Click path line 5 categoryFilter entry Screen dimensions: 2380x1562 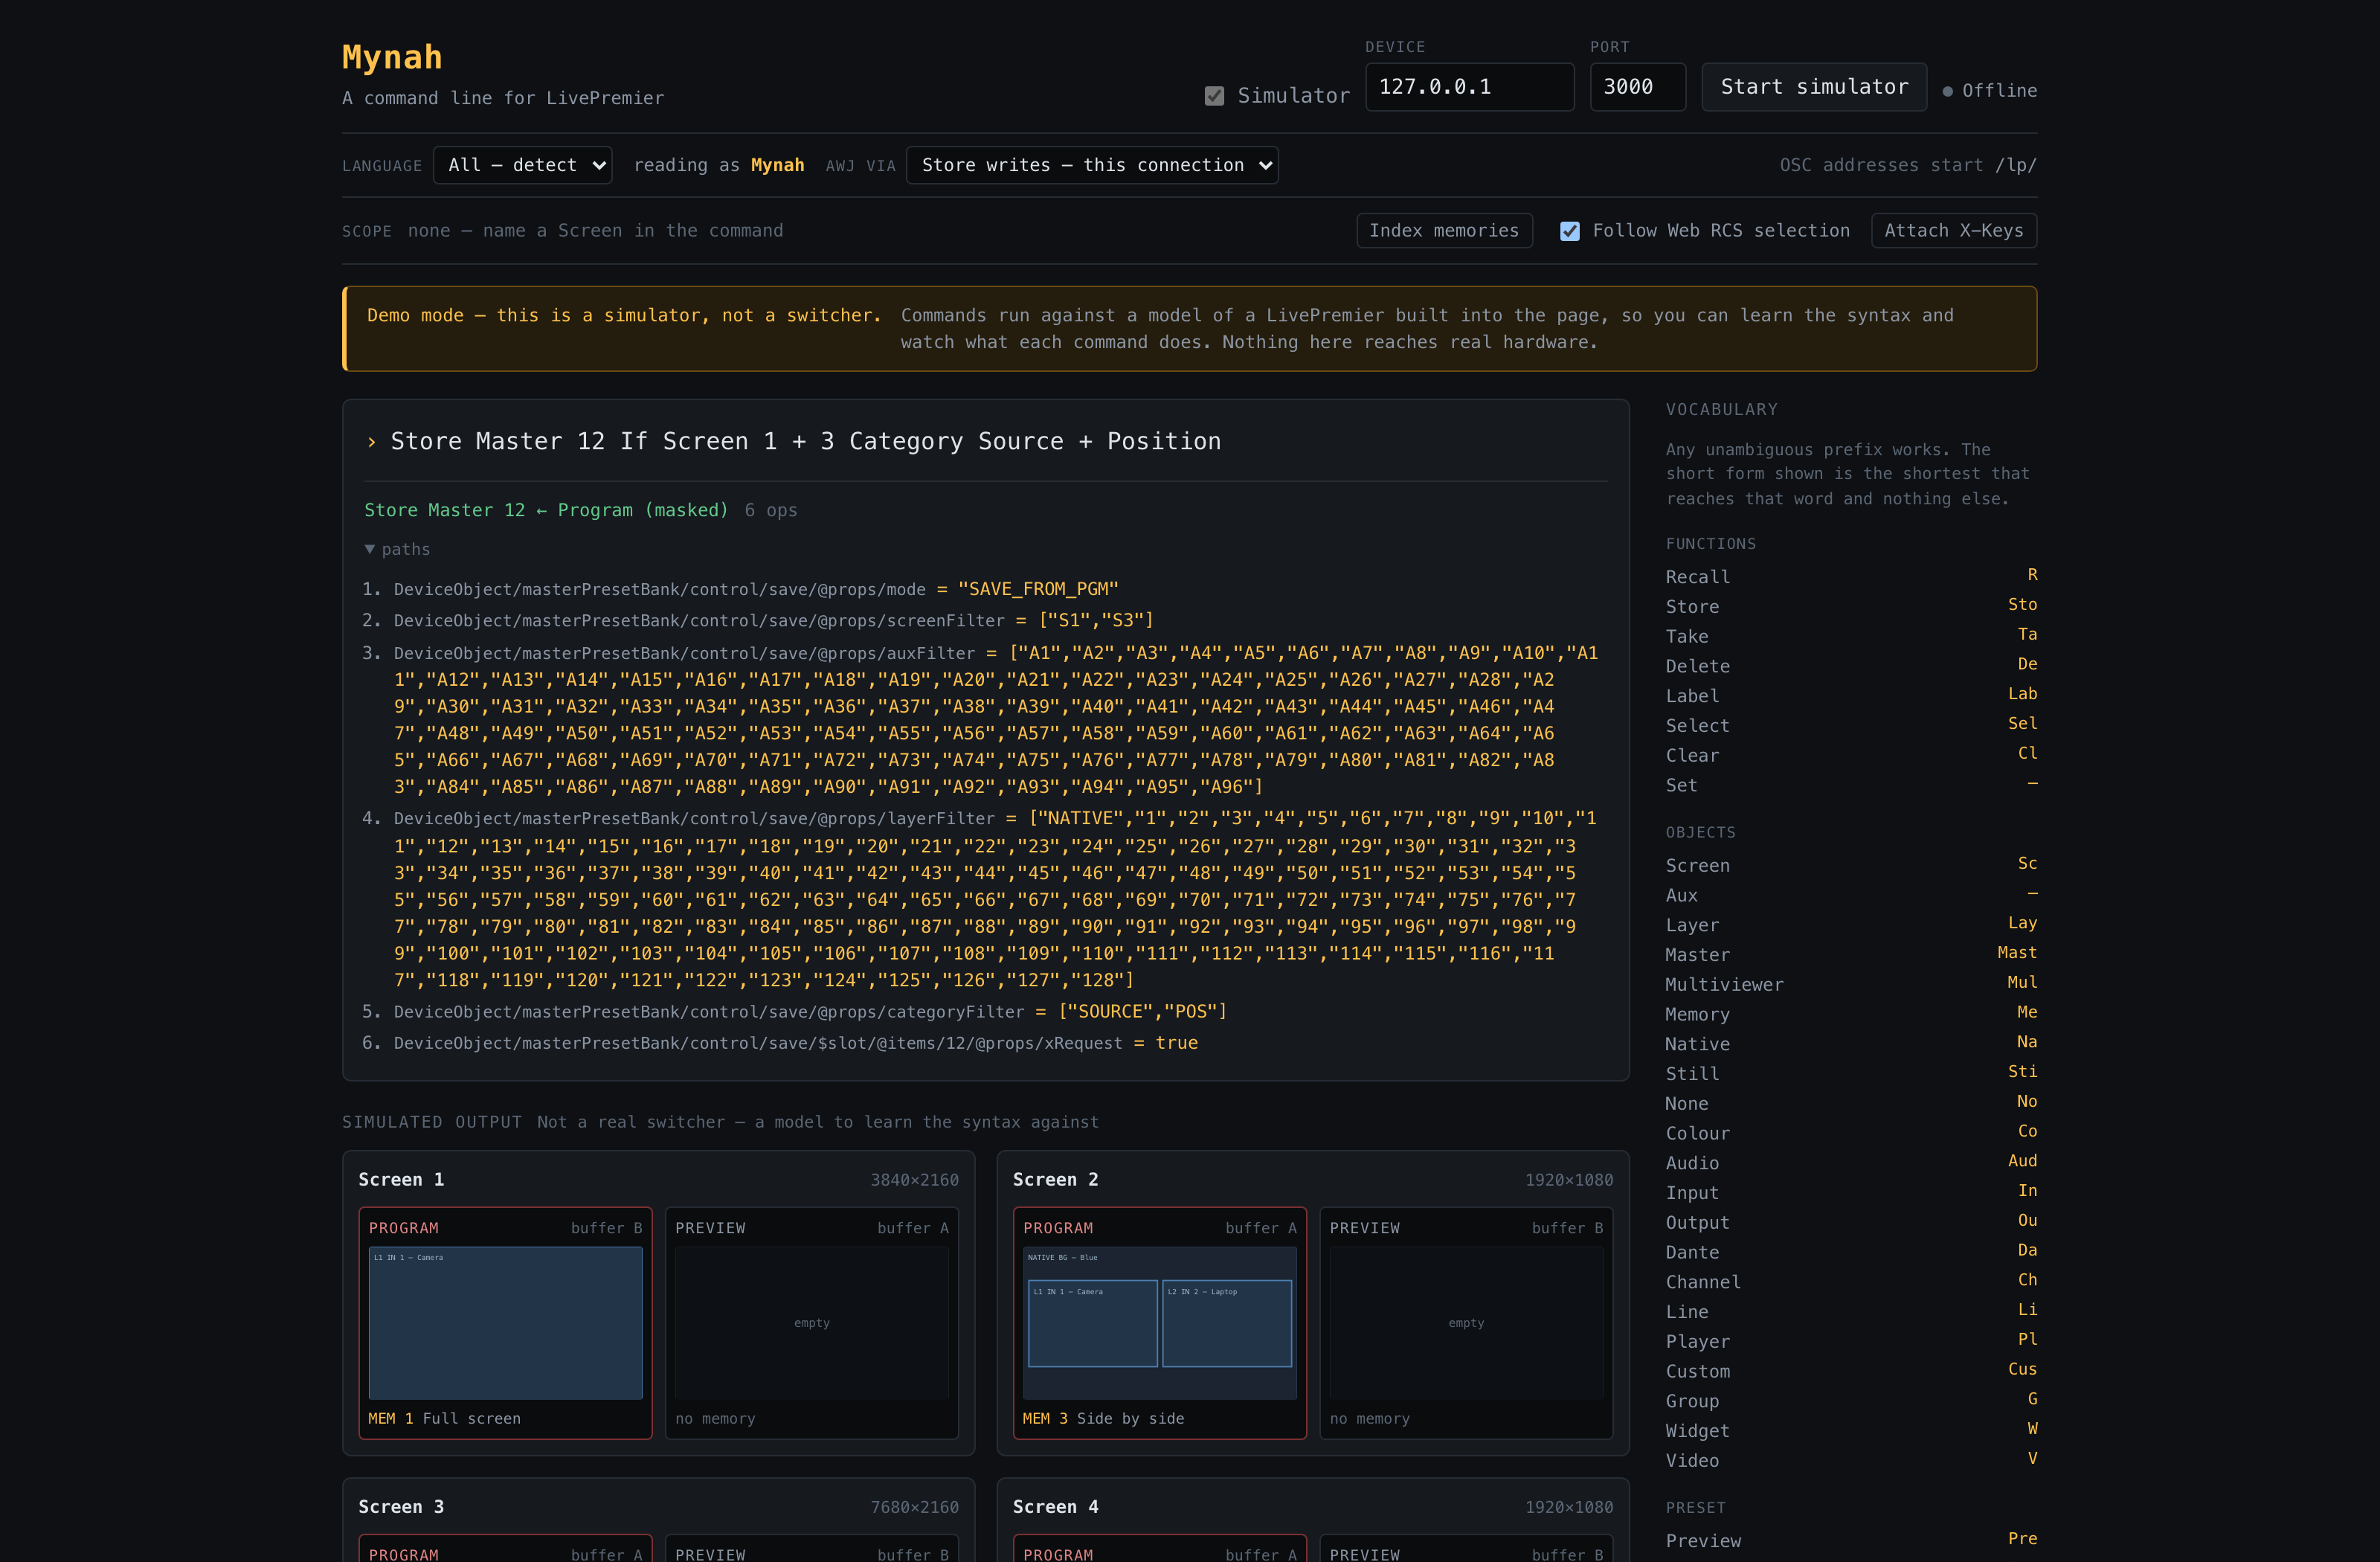click(x=810, y=1012)
